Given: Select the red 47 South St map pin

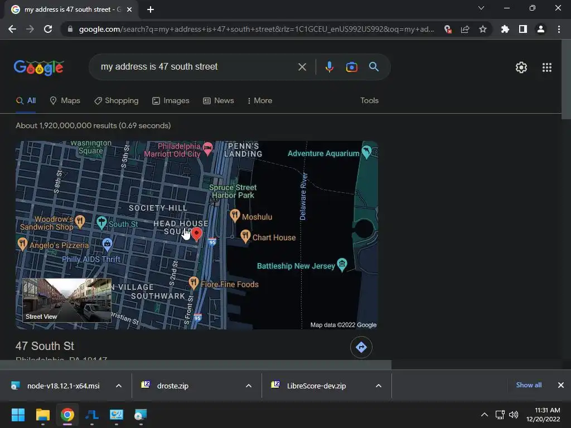Looking at the screenshot, I should [197, 234].
